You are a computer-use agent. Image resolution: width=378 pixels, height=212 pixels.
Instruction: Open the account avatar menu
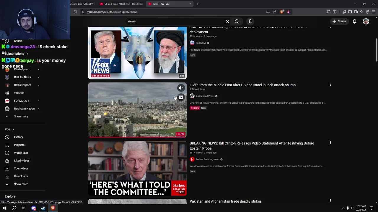click(366, 21)
